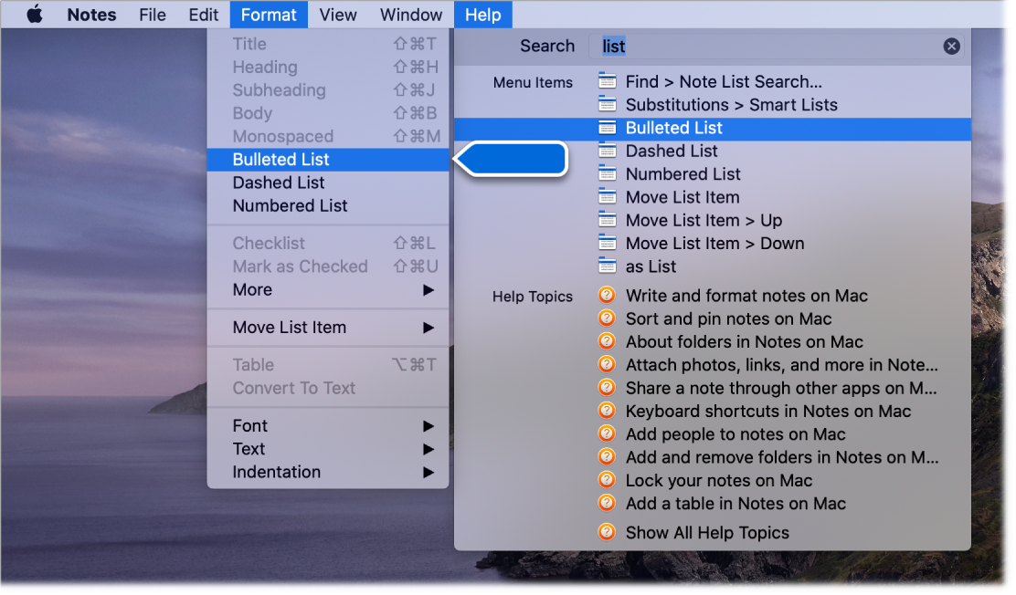Open Show All Help Topics
The height and width of the screenshot is (595, 1016).
pyautogui.click(x=708, y=532)
